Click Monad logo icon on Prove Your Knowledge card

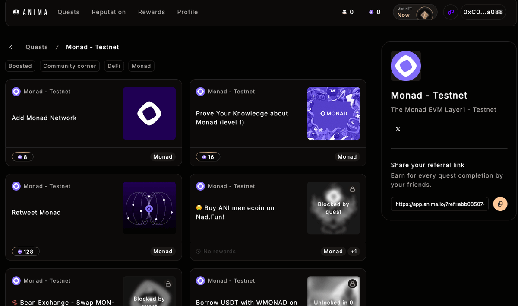[x=200, y=92]
